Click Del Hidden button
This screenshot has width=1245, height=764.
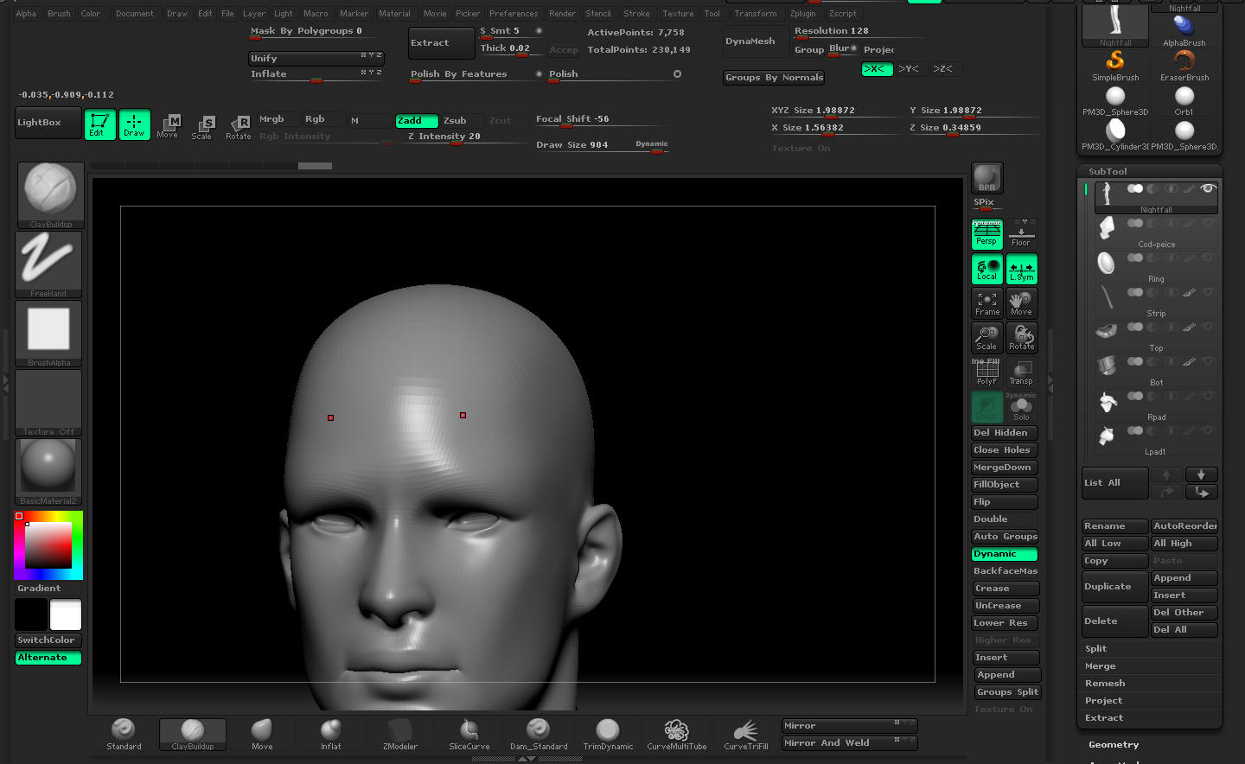click(1005, 433)
